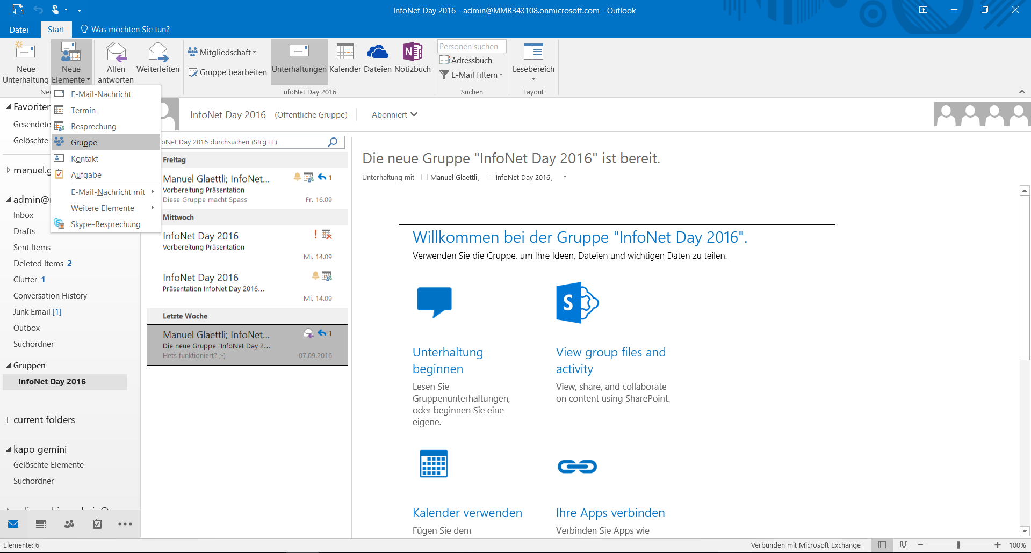
Task: Open the conversation dated Fr. 16.09
Action: [248, 188]
